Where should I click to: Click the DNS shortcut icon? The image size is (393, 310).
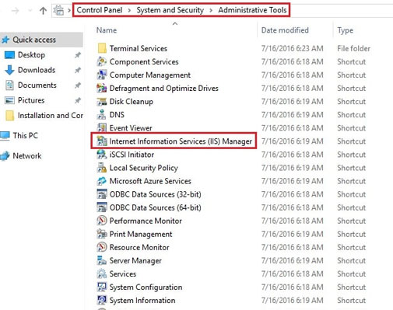(x=102, y=115)
